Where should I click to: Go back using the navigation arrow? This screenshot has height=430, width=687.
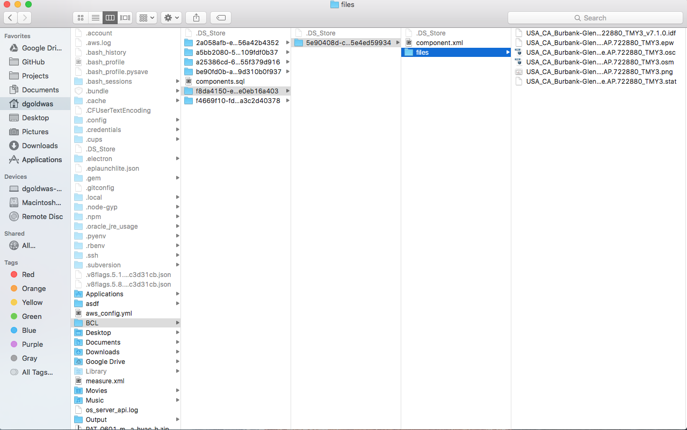[x=10, y=18]
